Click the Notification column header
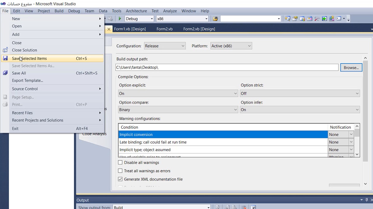Viewport: 373px width, 209px height. click(340, 127)
